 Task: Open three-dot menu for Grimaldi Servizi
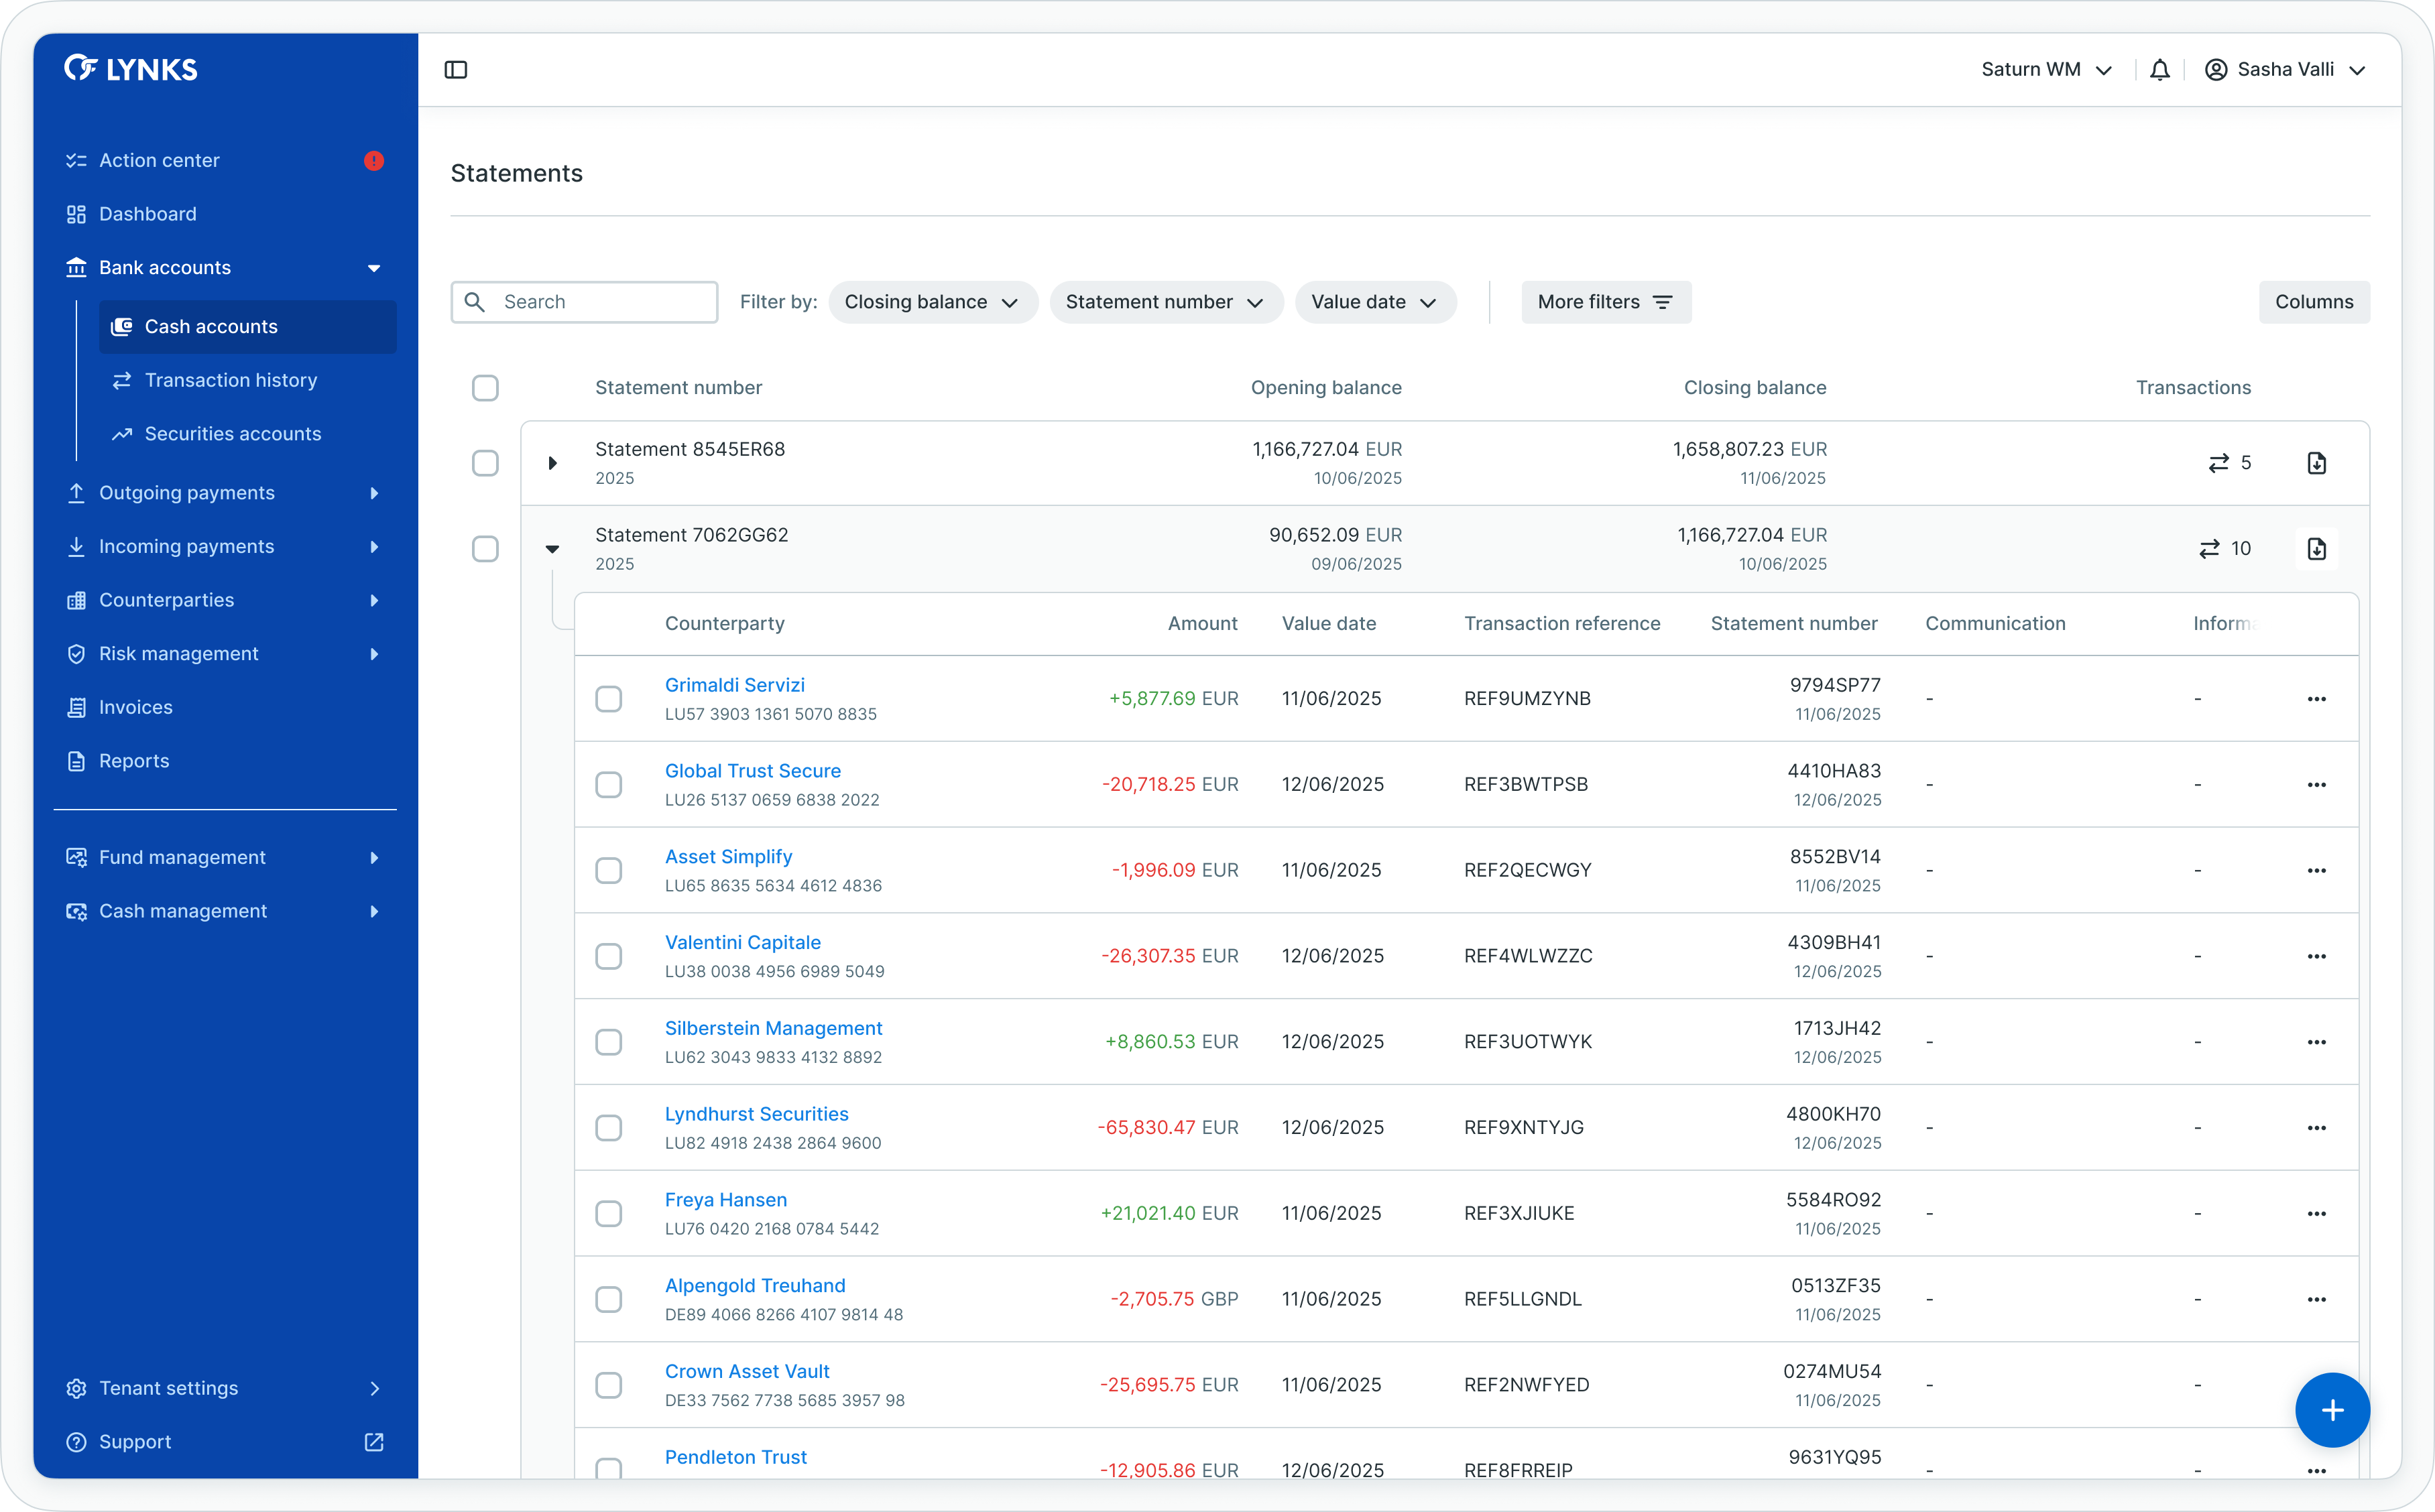click(2316, 699)
